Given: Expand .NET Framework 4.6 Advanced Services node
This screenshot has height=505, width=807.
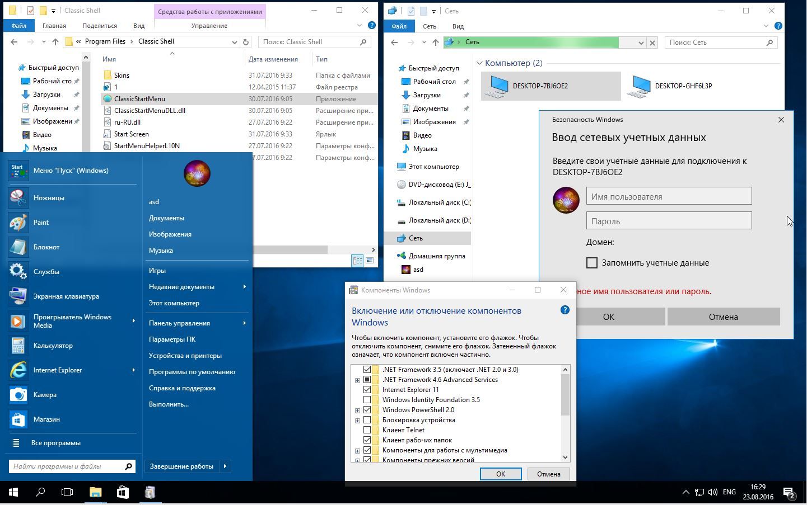Looking at the screenshot, I should coord(357,380).
